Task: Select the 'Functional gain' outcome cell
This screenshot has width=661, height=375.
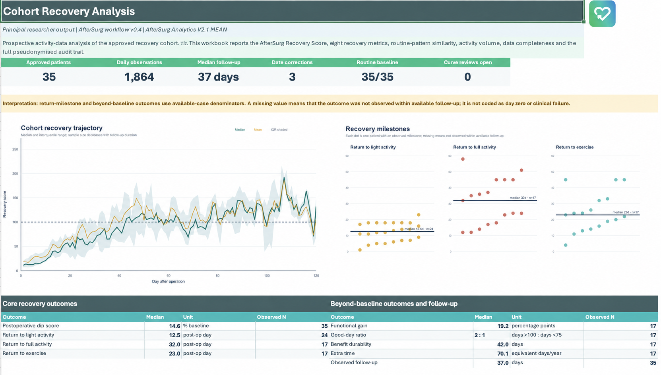Action: coord(401,326)
